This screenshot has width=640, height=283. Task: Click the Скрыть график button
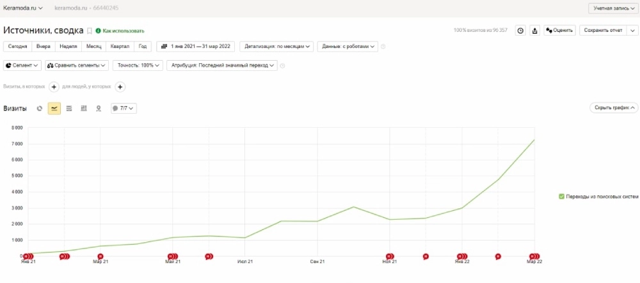tap(614, 108)
